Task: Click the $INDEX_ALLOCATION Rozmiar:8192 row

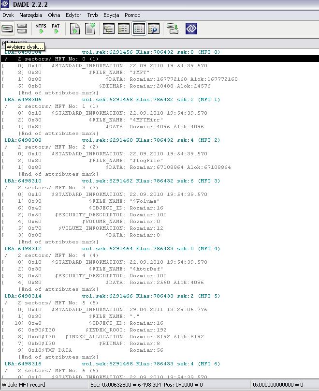Action: tap(160, 337)
